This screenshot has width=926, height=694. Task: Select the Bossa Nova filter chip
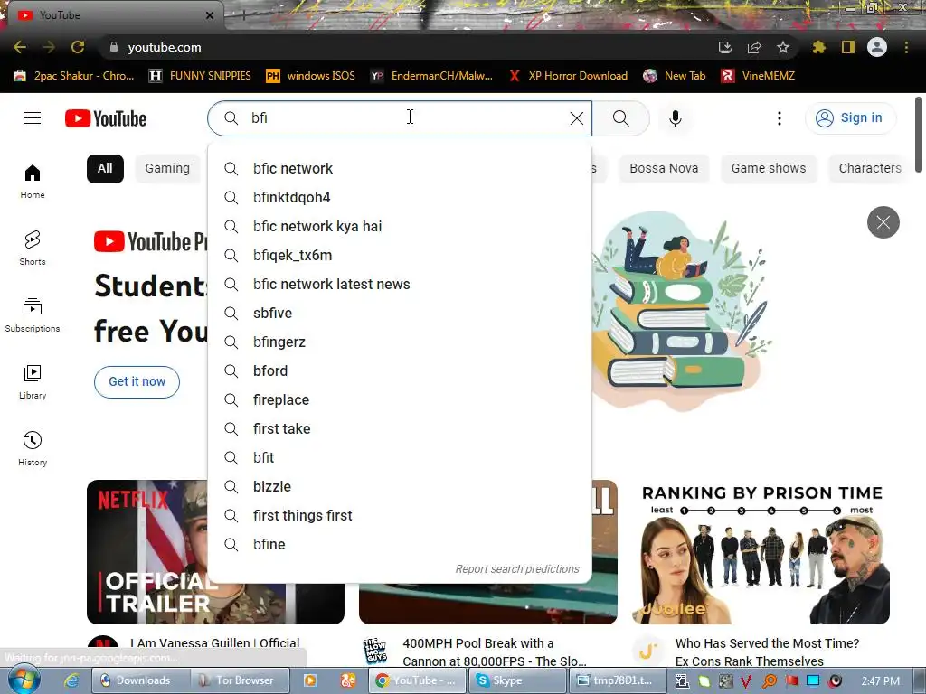tap(664, 168)
